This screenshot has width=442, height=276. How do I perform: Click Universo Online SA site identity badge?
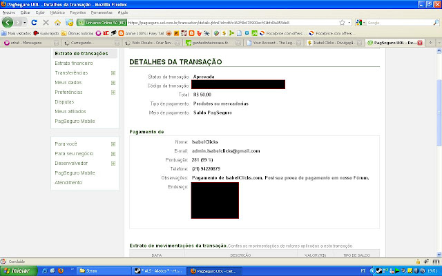pos(102,23)
